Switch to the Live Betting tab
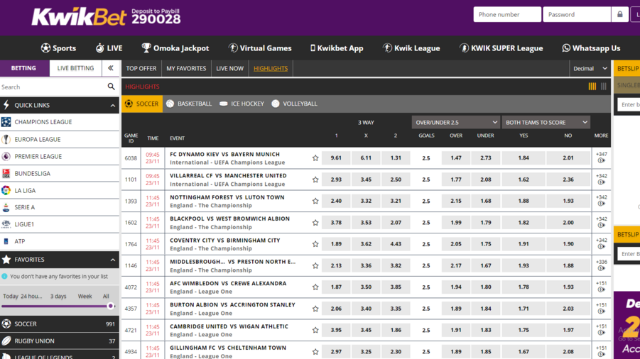The image size is (640, 359). point(75,68)
